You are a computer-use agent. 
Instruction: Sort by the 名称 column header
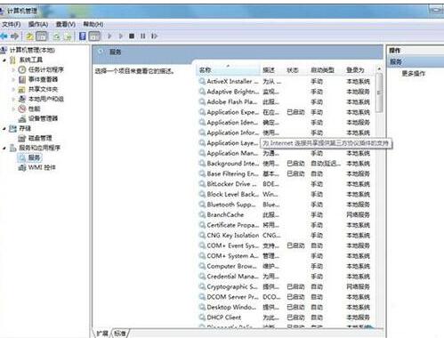point(229,70)
